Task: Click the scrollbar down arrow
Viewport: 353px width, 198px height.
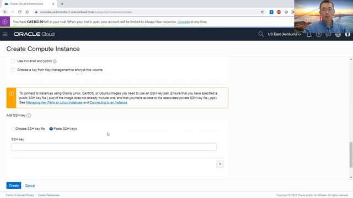Action: coord(351,177)
